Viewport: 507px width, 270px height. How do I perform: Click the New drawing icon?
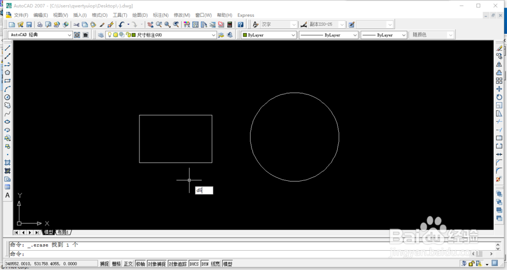12,24
